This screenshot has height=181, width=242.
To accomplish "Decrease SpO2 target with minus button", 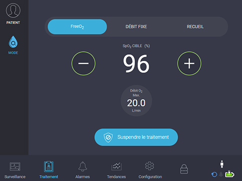I will [83, 63].
